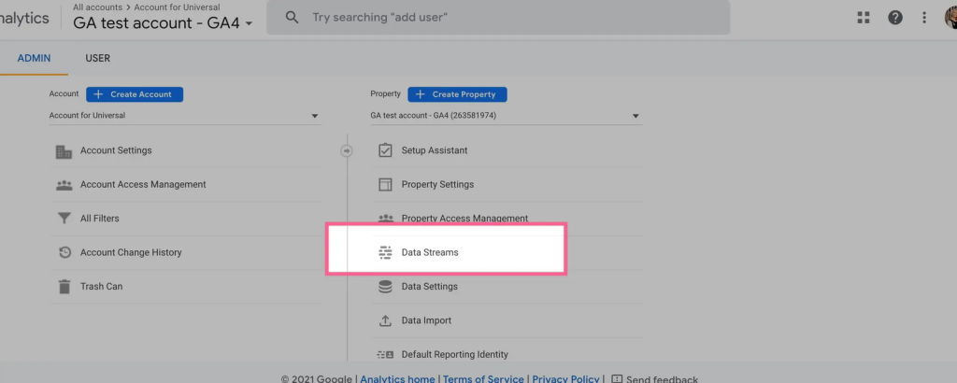Click the Send feedback icon
This screenshot has height=383, width=957.
(617, 379)
